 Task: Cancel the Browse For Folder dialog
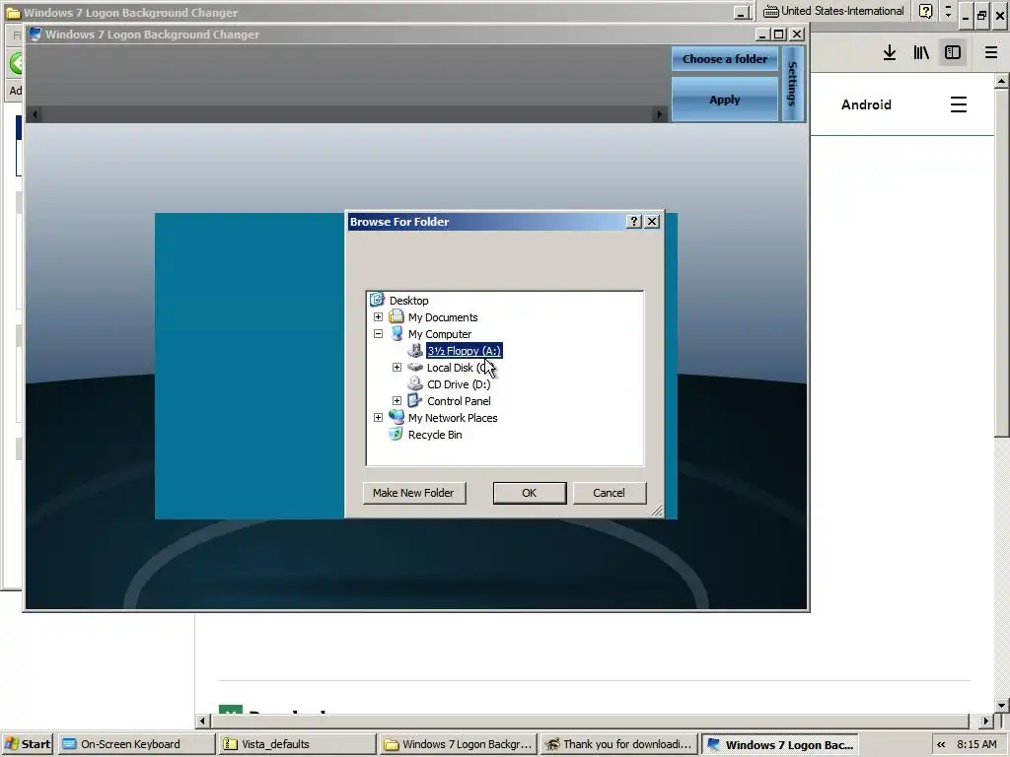tap(609, 493)
